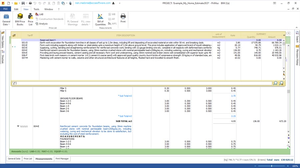The height and width of the screenshot is (168, 300).
Task: Click the price list panel's top-left settings icon
Action: point(14,35)
